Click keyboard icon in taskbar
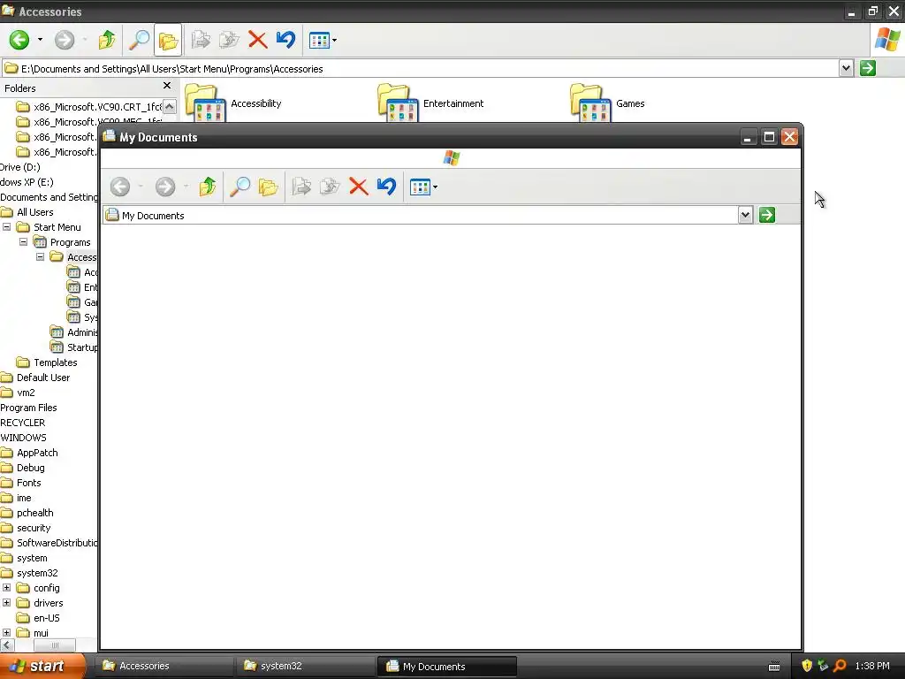This screenshot has width=905, height=679. [774, 667]
